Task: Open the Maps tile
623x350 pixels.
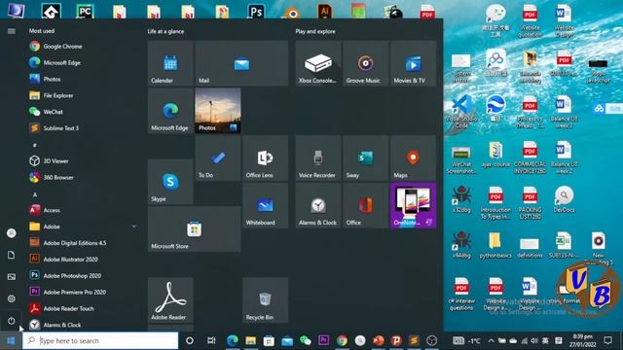Action: pyautogui.click(x=413, y=157)
